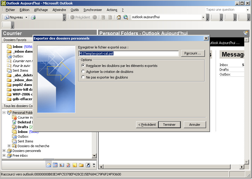Open the Fichier menu

(x=10, y=10)
